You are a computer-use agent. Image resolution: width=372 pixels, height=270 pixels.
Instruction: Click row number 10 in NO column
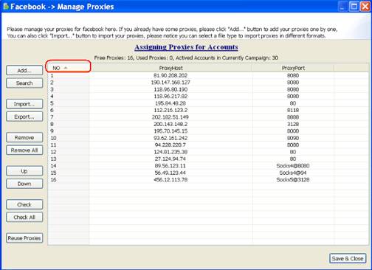pyautogui.click(x=53, y=138)
